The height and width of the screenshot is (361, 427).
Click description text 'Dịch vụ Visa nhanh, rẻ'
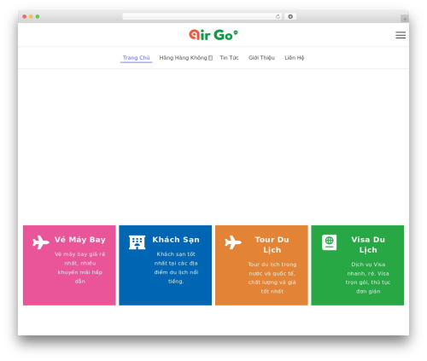(x=368, y=269)
